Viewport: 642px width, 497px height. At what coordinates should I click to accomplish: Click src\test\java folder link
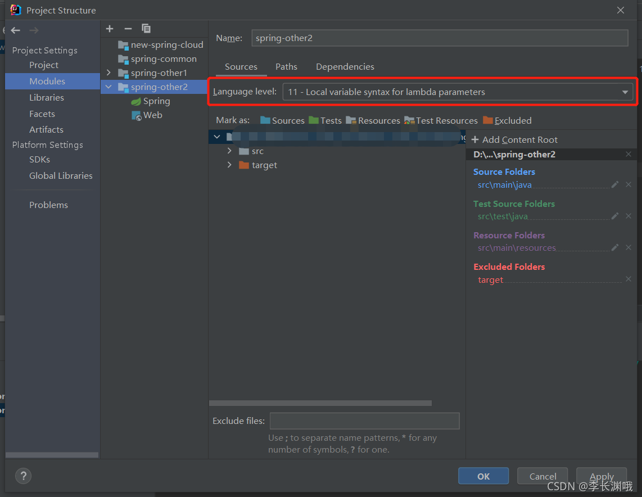503,216
